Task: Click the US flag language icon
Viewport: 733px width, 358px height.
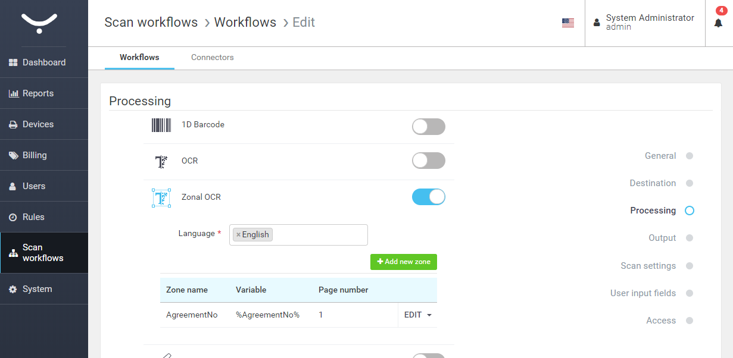Action: [567, 23]
